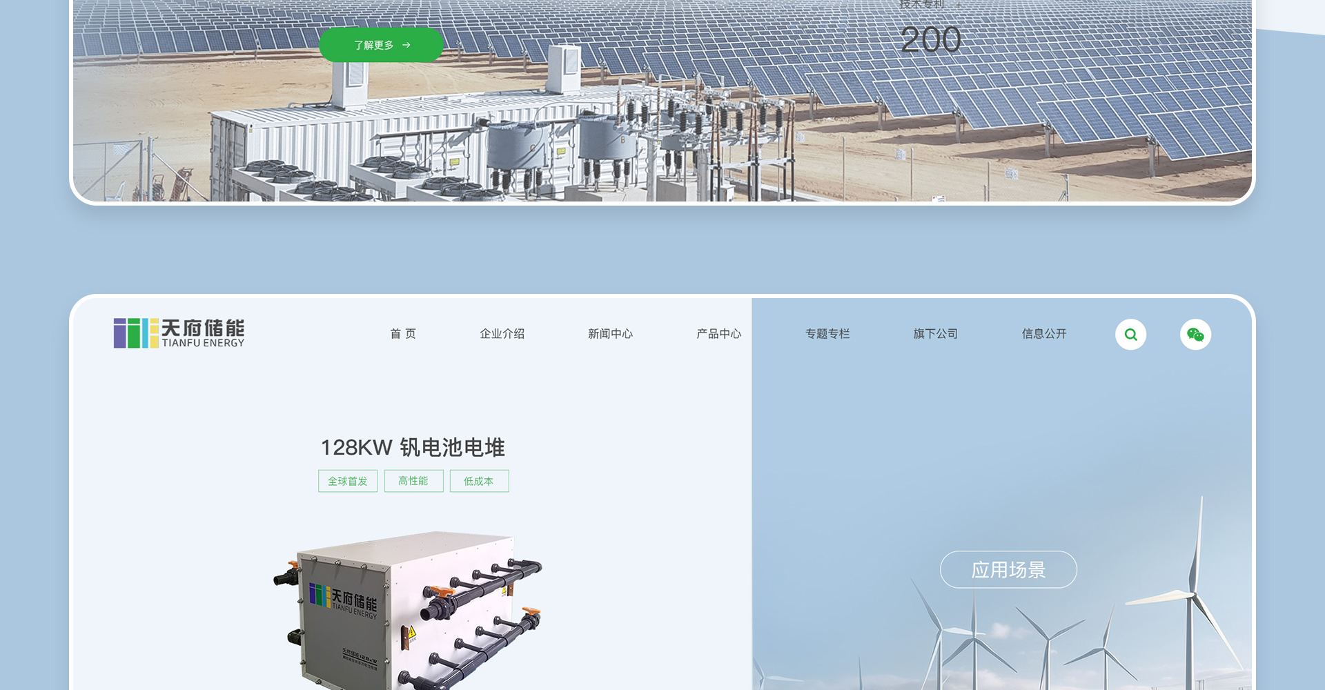The height and width of the screenshot is (690, 1325).
Task: Click 信息公开 in the navigation
Action: [x=1044, y=334]
